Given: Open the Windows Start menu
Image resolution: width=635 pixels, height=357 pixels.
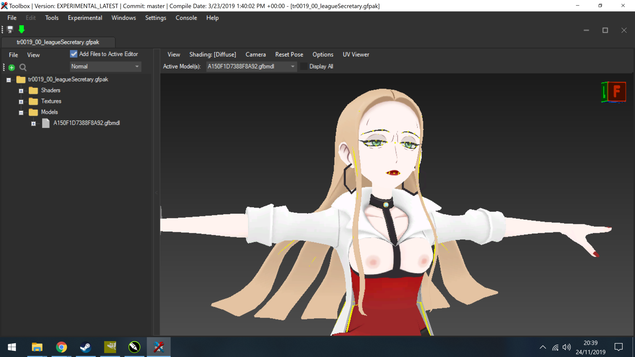Looking at the screenshot, I should point(12,347).
